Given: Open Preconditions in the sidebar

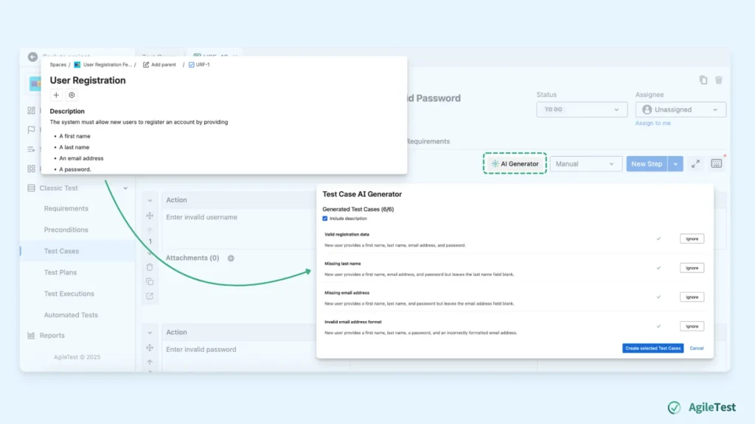Looking at the screenshot, I should [66, 230].
